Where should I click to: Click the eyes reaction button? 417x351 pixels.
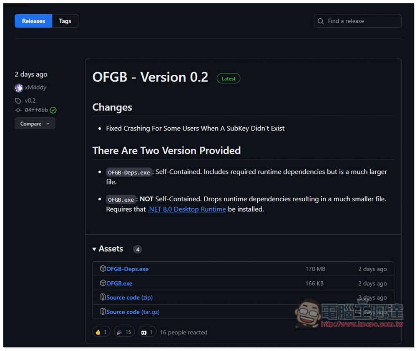tap(147, 332)
